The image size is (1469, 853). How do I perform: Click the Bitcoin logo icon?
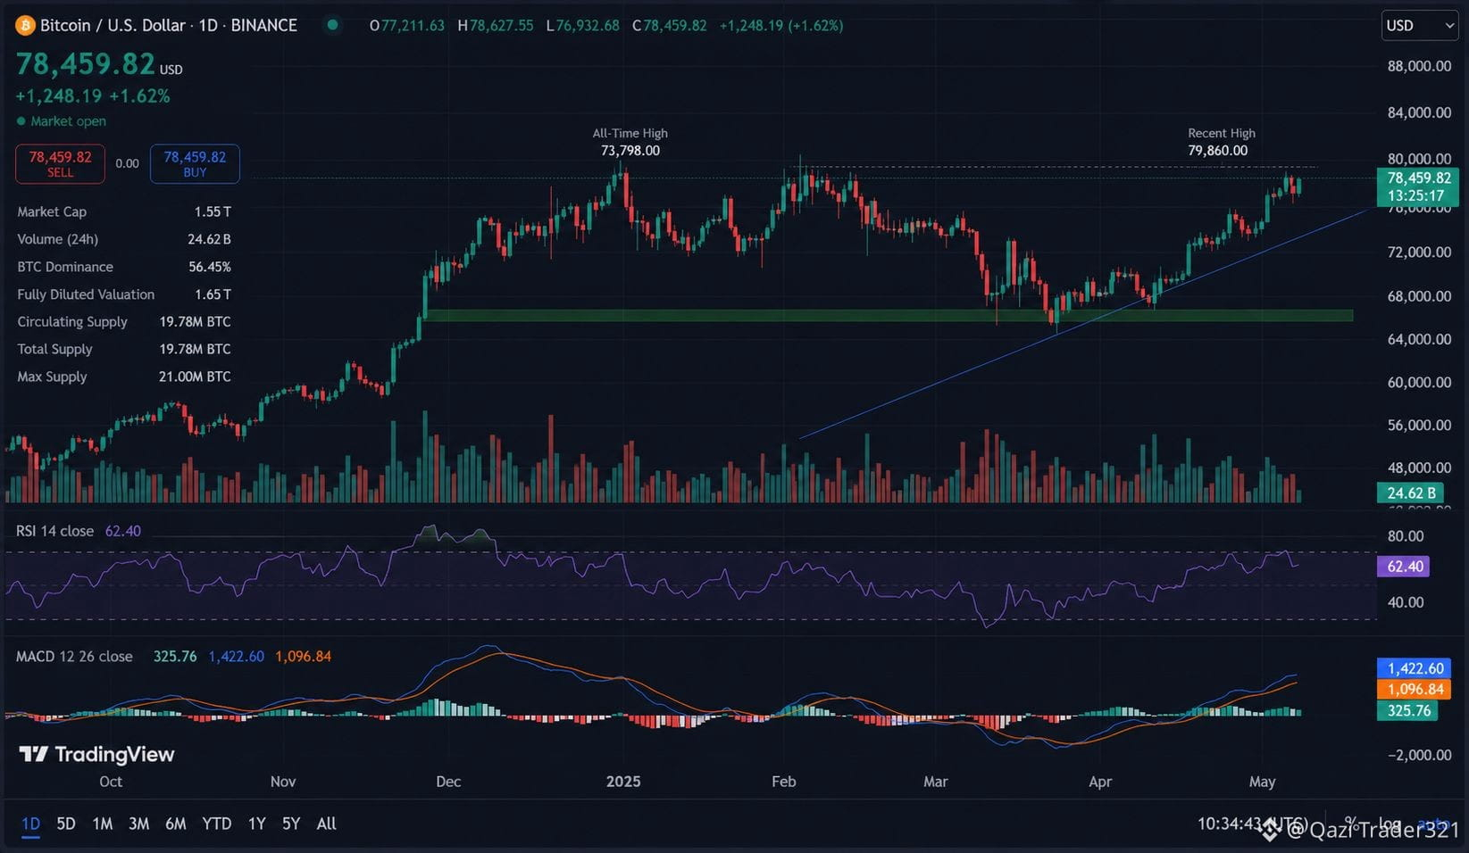[25, 25]
